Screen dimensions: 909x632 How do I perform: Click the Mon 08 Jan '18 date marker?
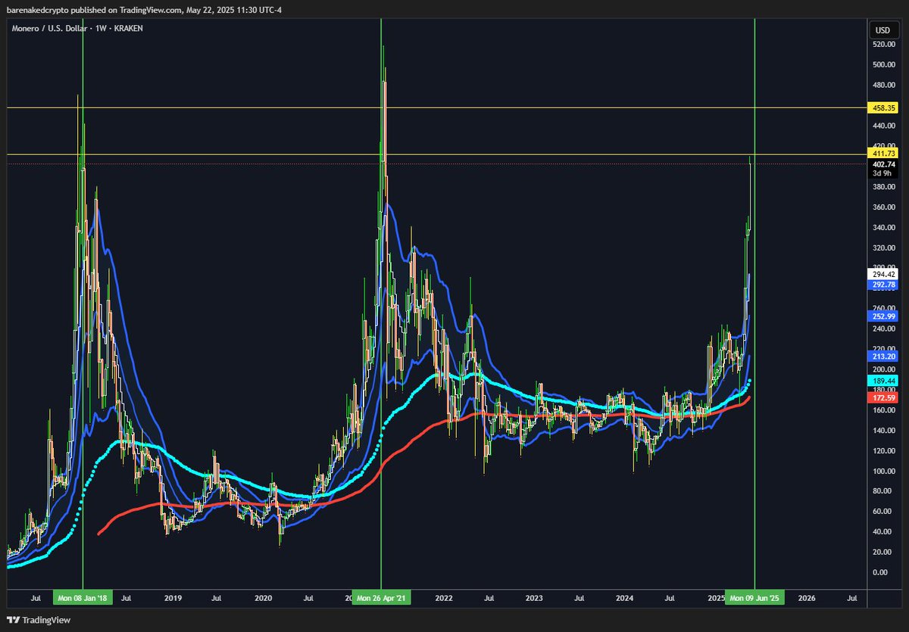tap(83, 598)
